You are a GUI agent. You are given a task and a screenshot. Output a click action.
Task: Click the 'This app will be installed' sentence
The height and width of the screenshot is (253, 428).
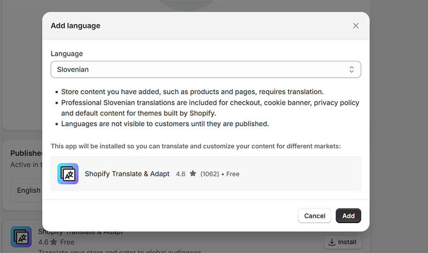tap(196, 146)
